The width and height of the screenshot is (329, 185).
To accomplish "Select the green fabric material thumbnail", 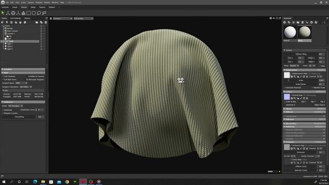I will [305, 32].
